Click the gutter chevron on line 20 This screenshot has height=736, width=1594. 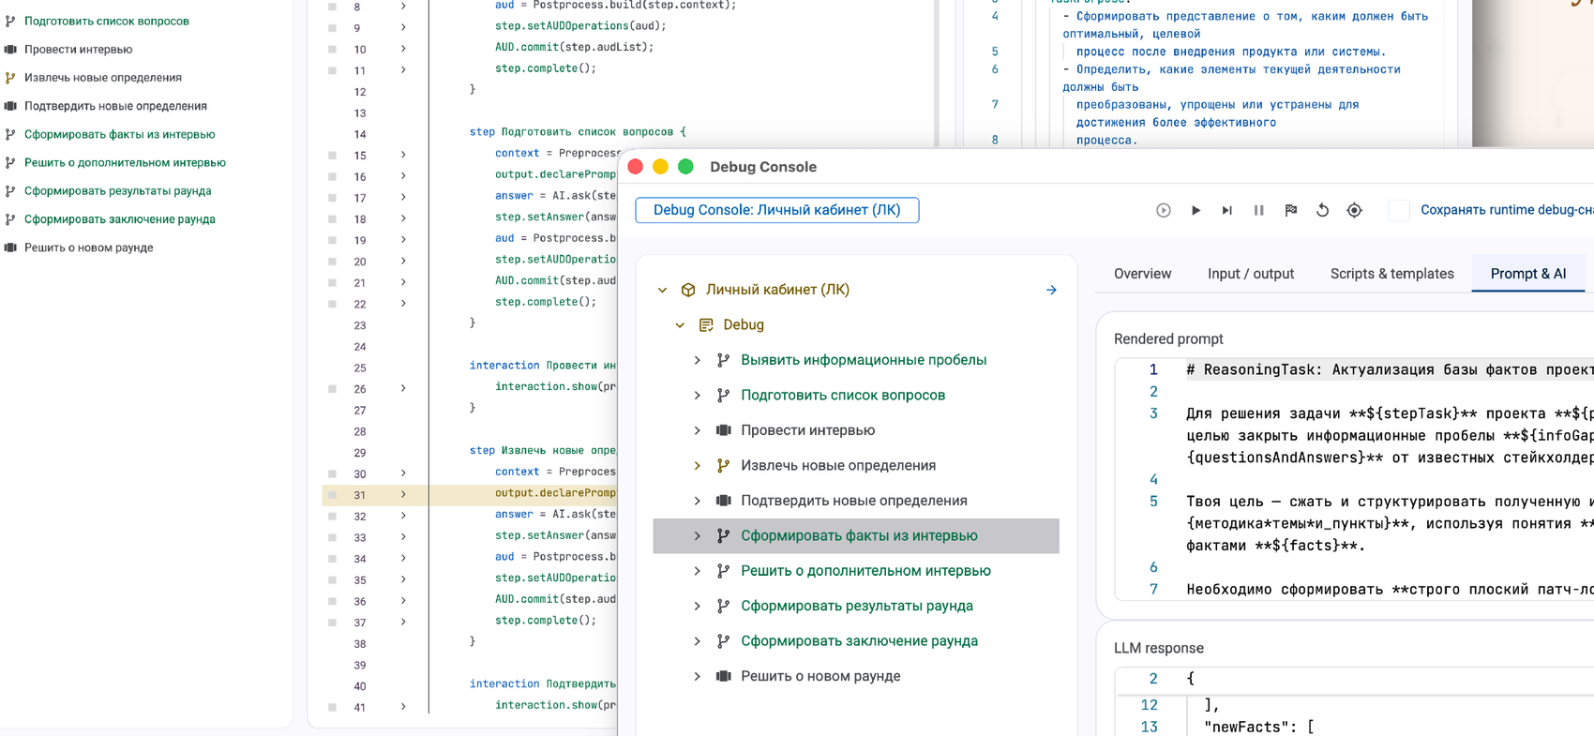click(x=403, y=261)
